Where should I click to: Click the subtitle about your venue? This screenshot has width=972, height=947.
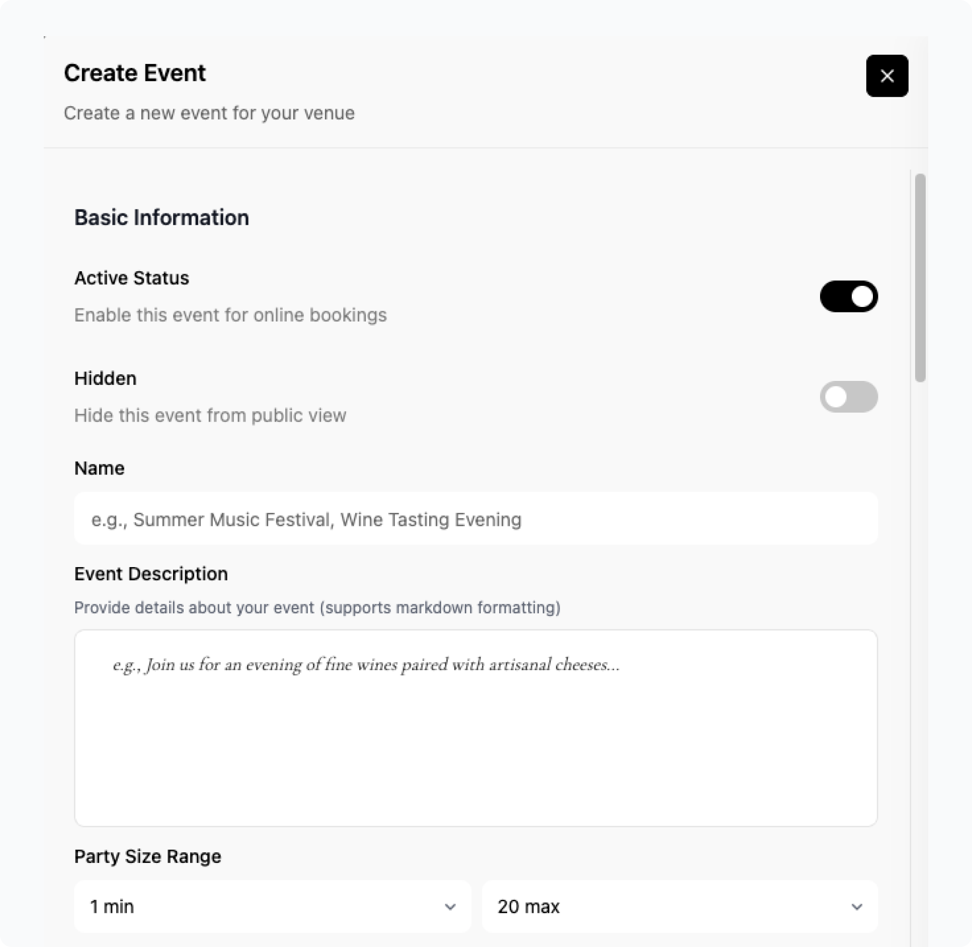tap(209, 113)
